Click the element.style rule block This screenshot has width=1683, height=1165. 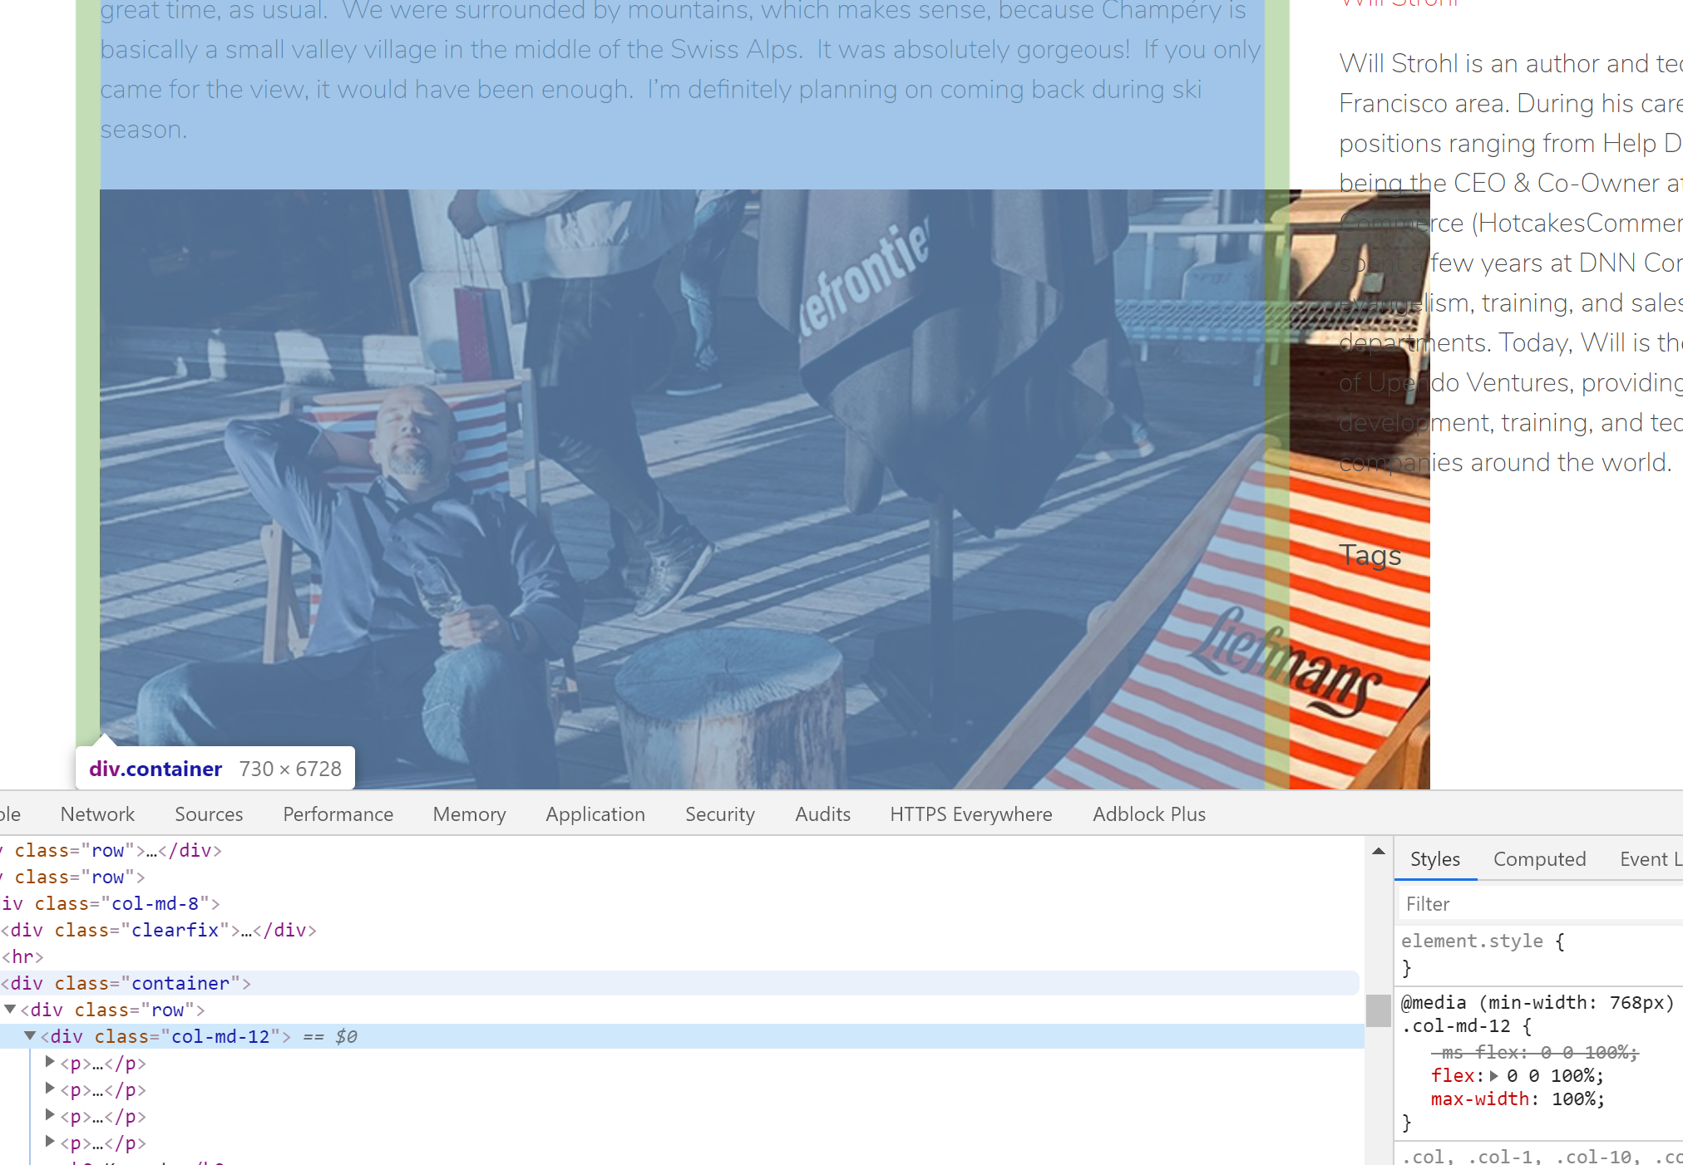[1540, 954]
